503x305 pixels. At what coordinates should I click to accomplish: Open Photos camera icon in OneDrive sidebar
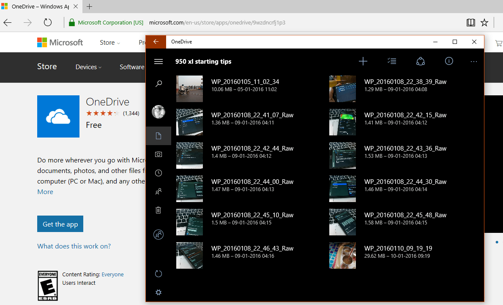click(x=159, y=154)
